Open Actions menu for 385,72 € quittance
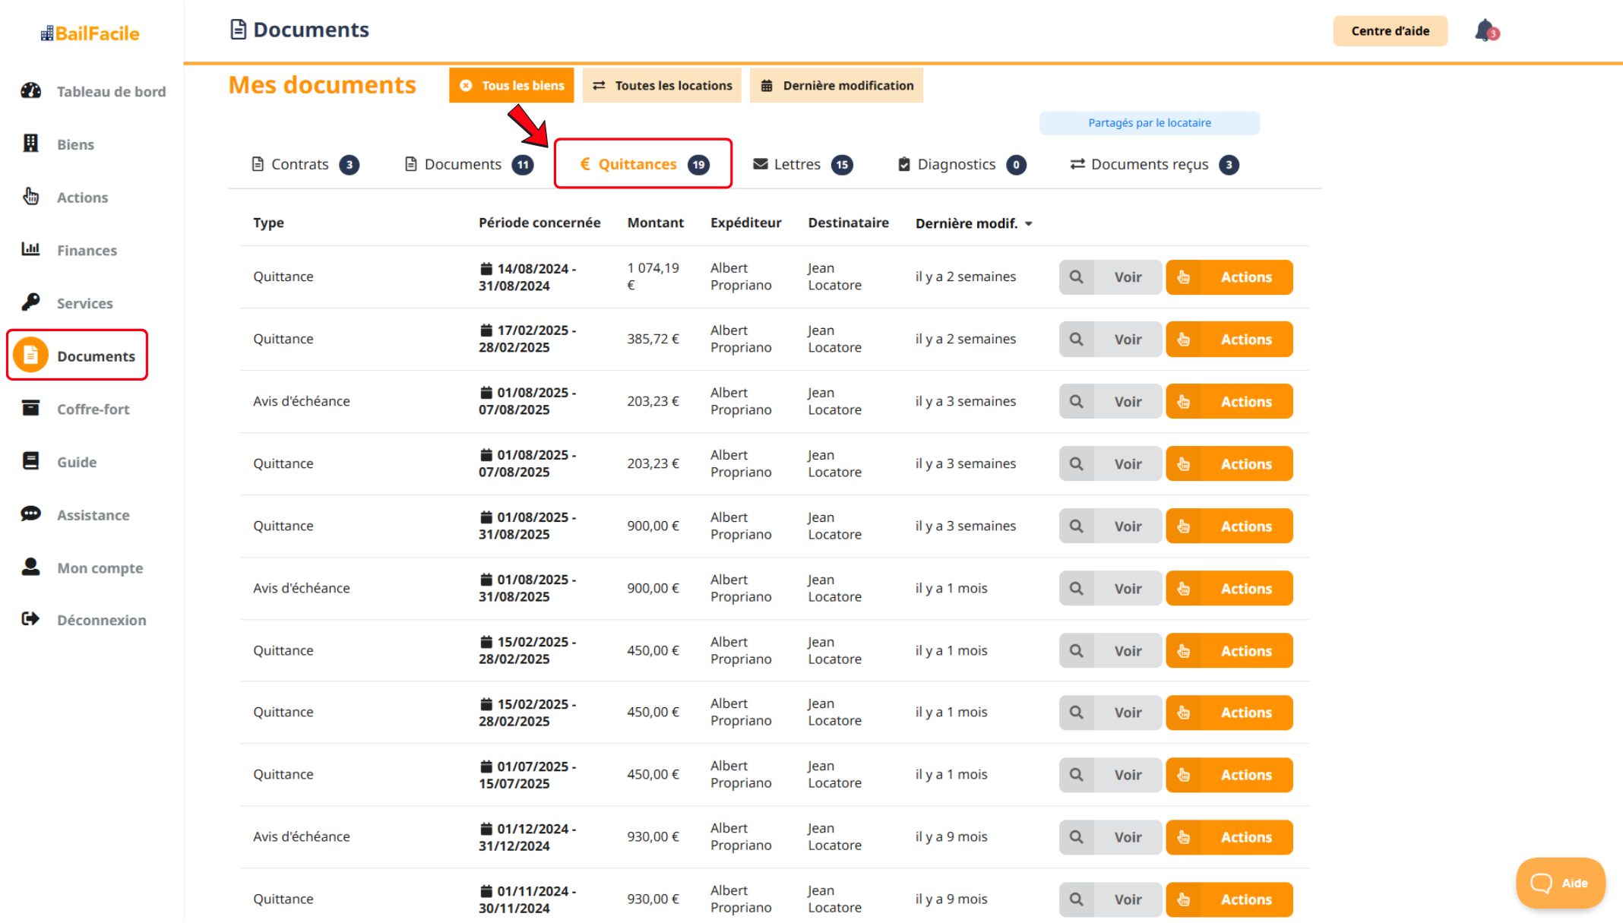Screen dimensions: 1623x923 [x=1229, y=340]
